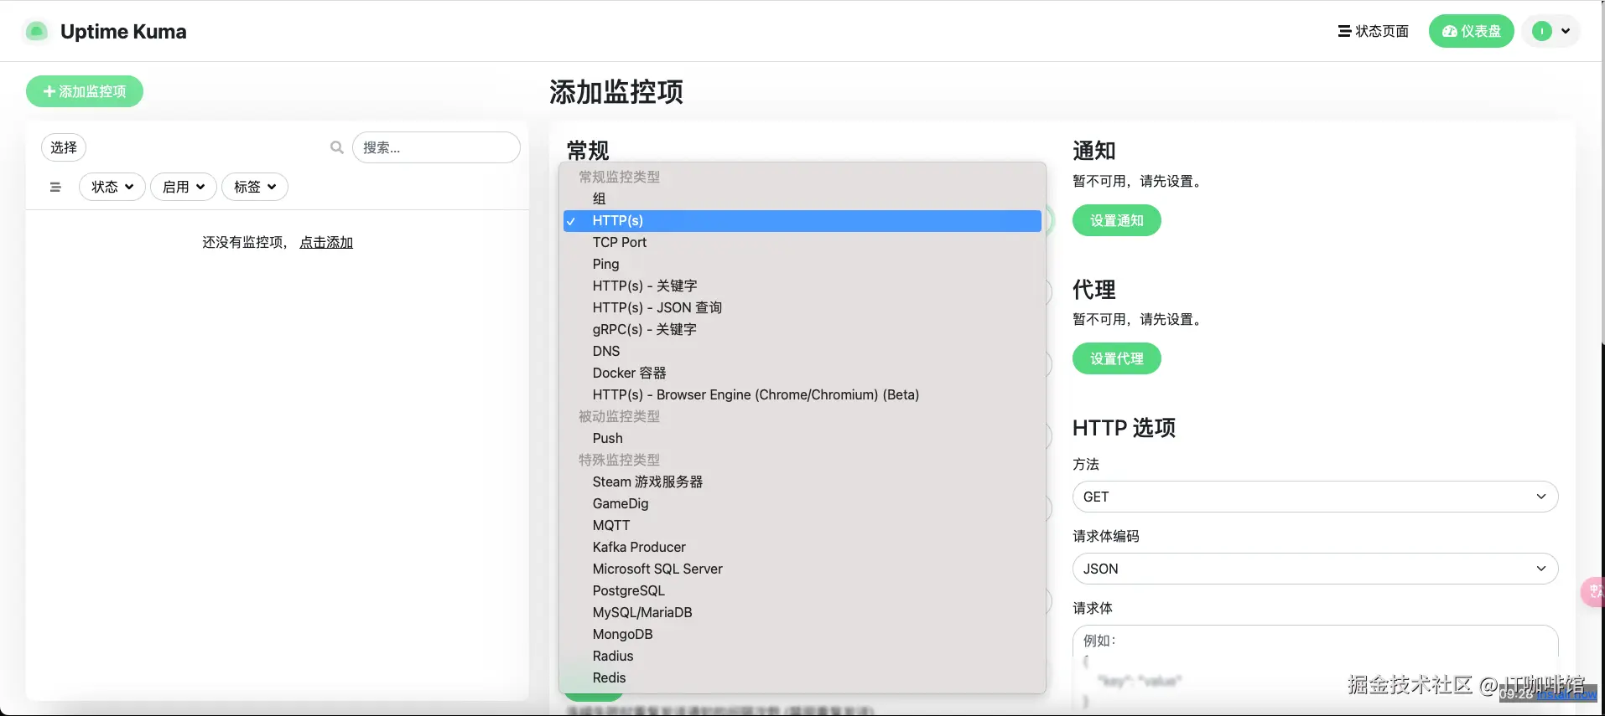The width and height of the screenshot is (1605, 716).
Task: Open the GET method dropdown
Action: 1315,497
